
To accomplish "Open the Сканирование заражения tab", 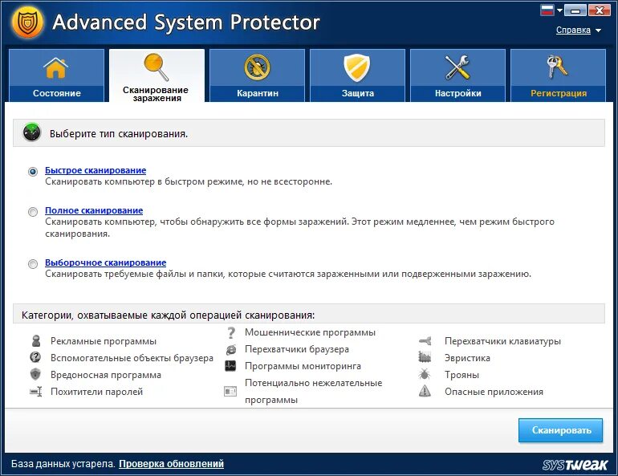I will point(157,75).
